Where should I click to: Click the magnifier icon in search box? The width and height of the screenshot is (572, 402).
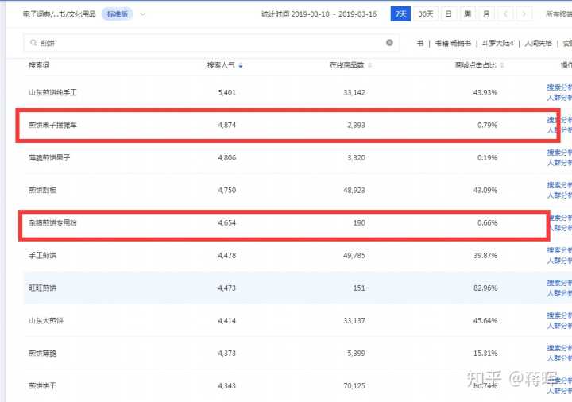[33, 43]
